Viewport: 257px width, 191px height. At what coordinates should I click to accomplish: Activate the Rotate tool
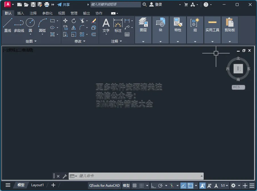tap(74, 21)
